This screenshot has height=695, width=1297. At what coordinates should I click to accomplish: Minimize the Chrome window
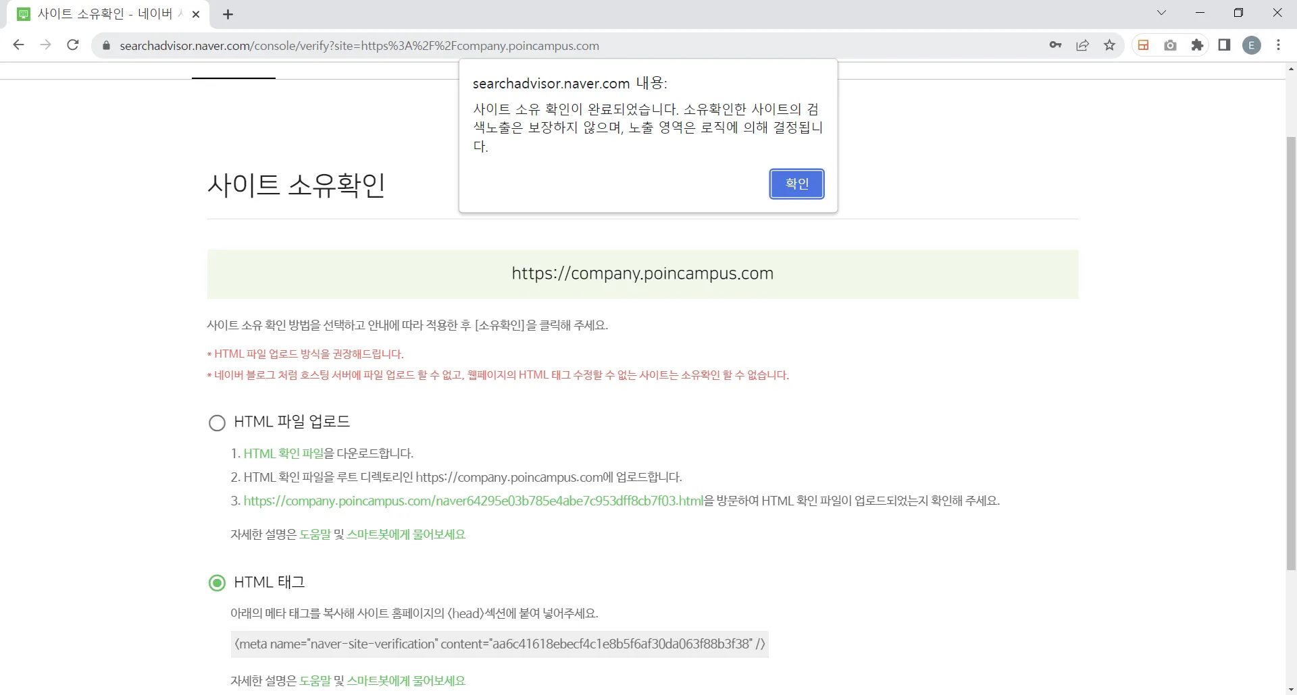(1200, 13)
